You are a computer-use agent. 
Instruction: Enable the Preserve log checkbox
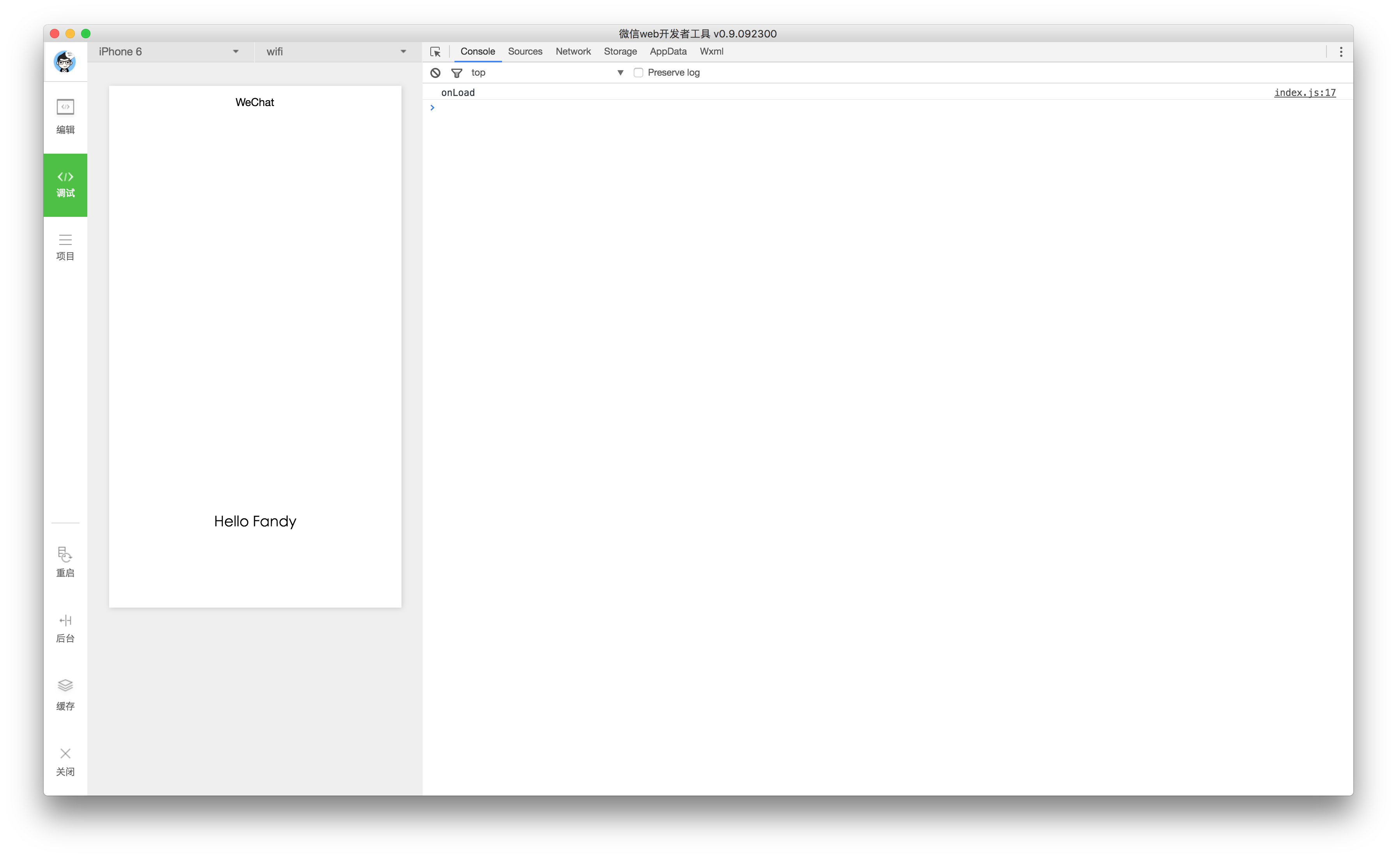638,73
